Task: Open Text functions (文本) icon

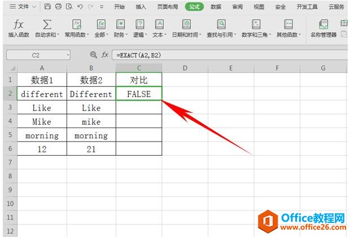Action: pos(159,24)
